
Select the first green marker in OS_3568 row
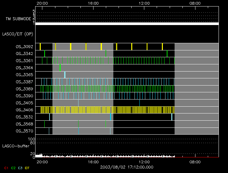(x=45, y=124)
